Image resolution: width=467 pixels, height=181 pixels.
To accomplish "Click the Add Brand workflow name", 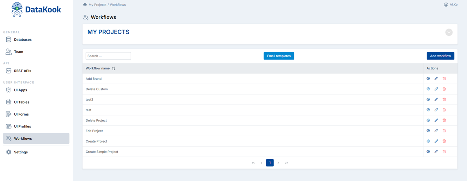I will pos(93,79).
